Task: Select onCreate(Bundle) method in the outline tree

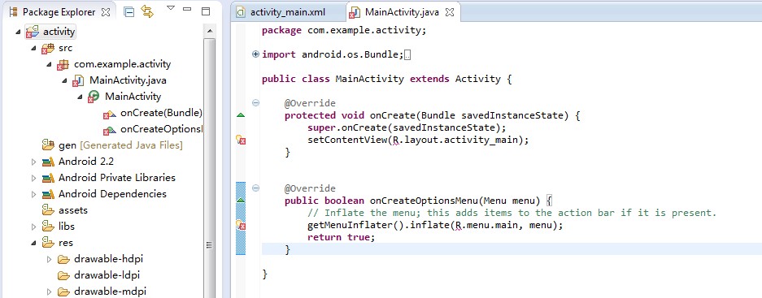Action: pos(161,113)
